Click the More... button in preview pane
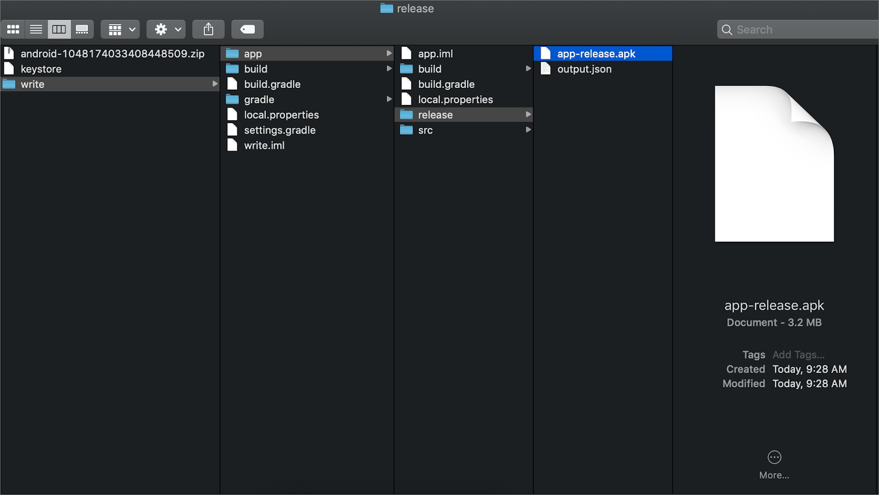Image resolution: width=879 pixels, height=495 pixels. (774, 465)
